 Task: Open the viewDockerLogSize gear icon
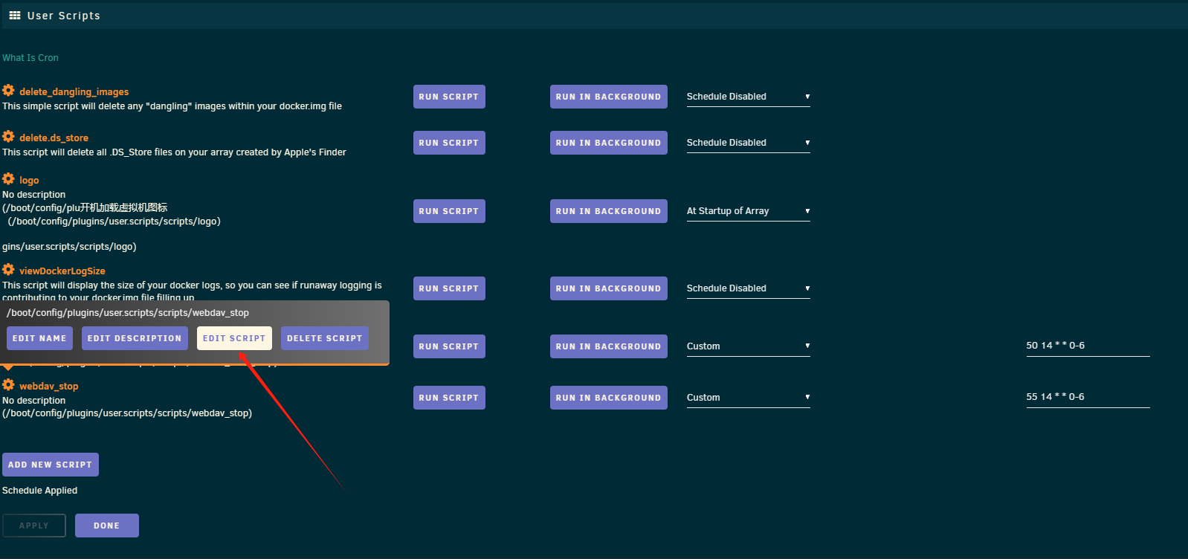point(8,270)
